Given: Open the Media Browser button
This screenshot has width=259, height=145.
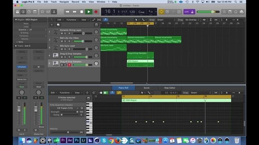Looking at the screenshot, I should [x=242, y=12].
